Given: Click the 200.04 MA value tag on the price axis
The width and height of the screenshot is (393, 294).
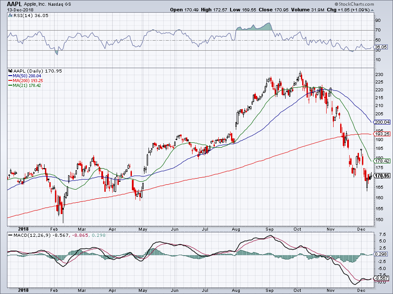Looking at the screenshot, I should pos(382,122).
